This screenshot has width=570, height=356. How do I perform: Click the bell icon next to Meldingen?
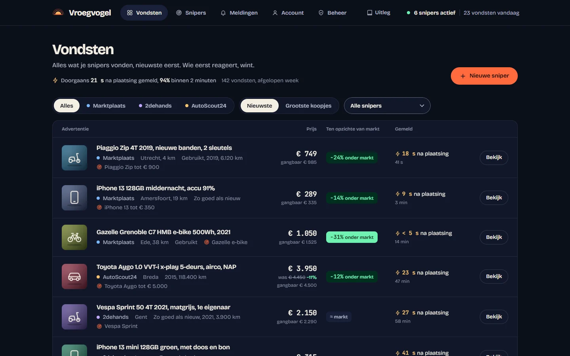click(223, 13)
